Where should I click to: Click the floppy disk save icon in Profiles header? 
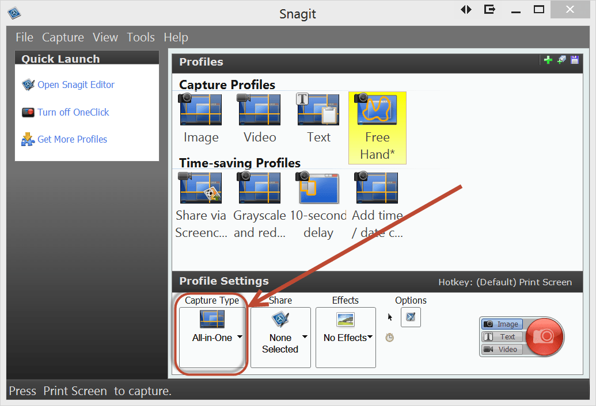coord(575,60)
